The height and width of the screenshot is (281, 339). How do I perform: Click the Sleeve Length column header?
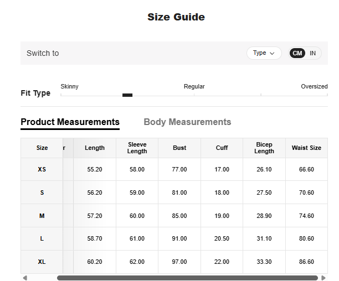coord(137,148)
